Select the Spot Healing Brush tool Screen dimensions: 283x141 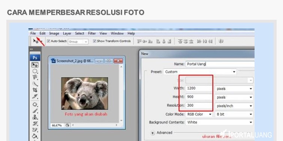35,104
